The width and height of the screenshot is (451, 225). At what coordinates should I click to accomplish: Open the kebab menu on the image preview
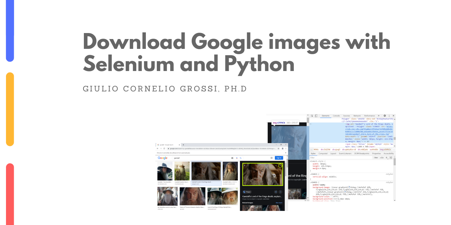tap(280, 192)
